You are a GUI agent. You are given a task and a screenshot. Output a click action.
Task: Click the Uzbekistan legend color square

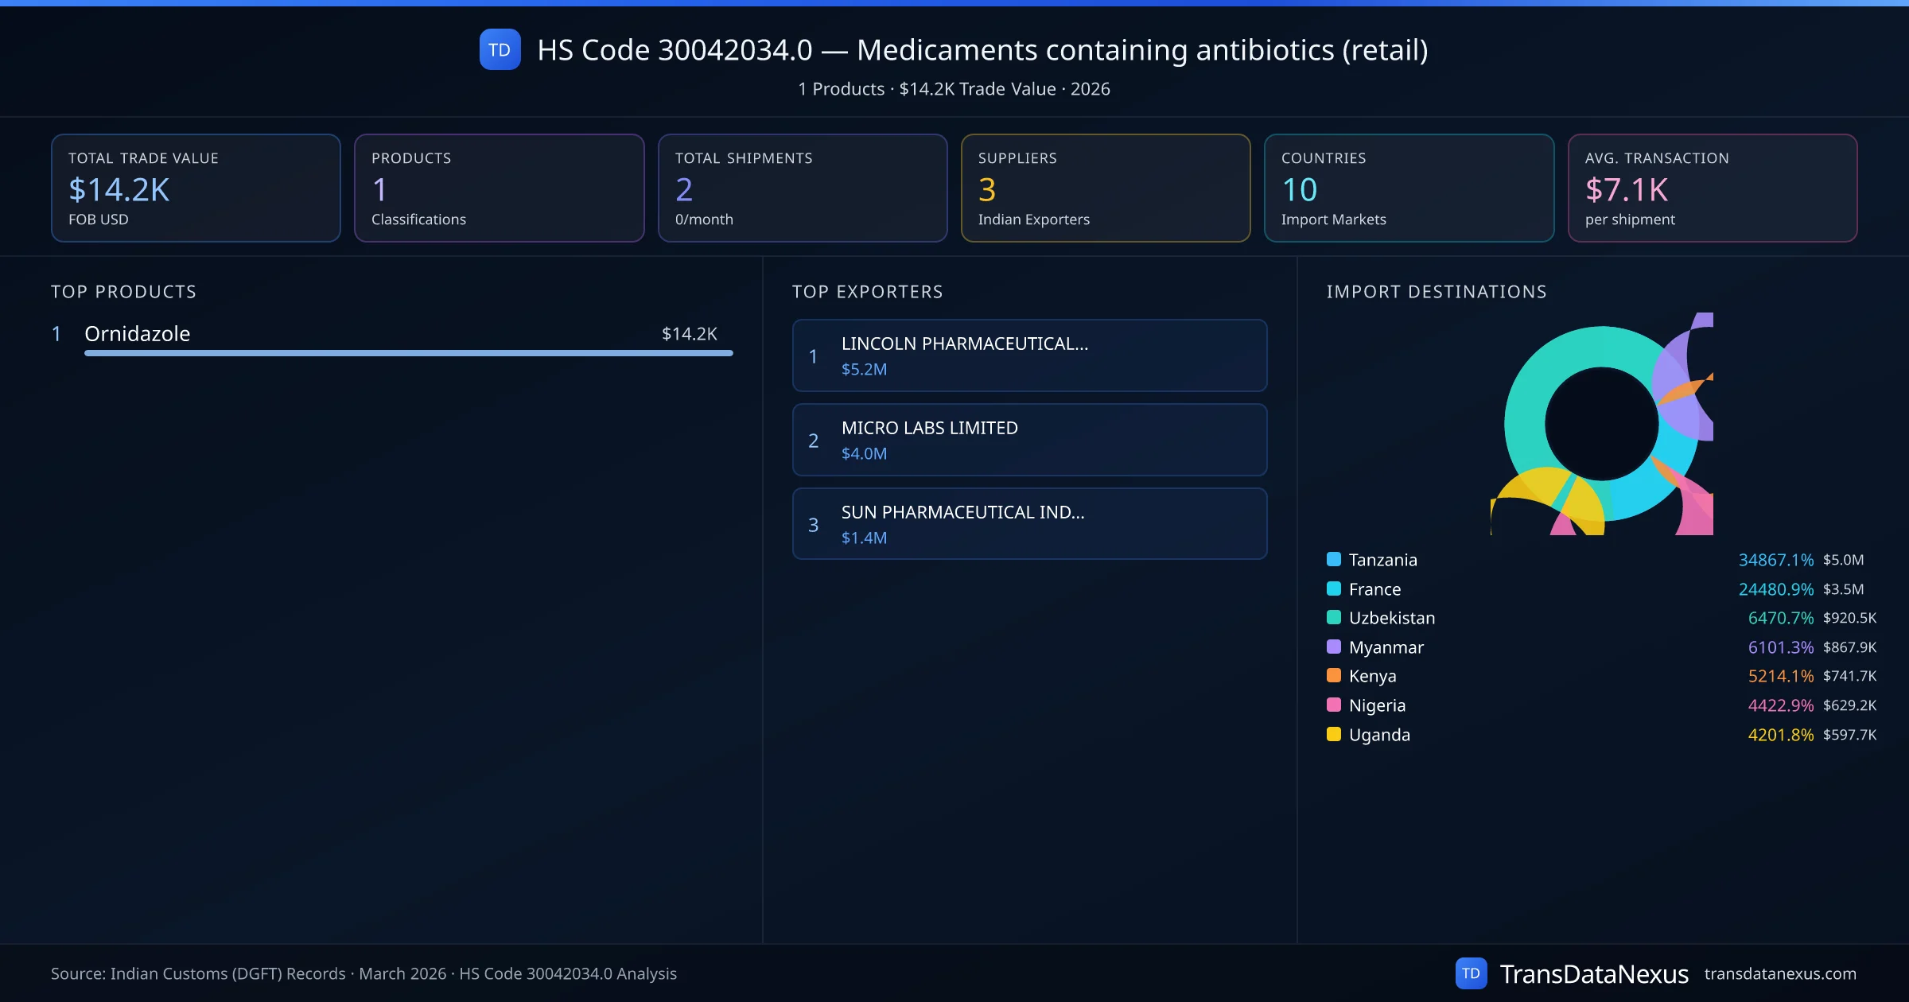point(1334,617)
